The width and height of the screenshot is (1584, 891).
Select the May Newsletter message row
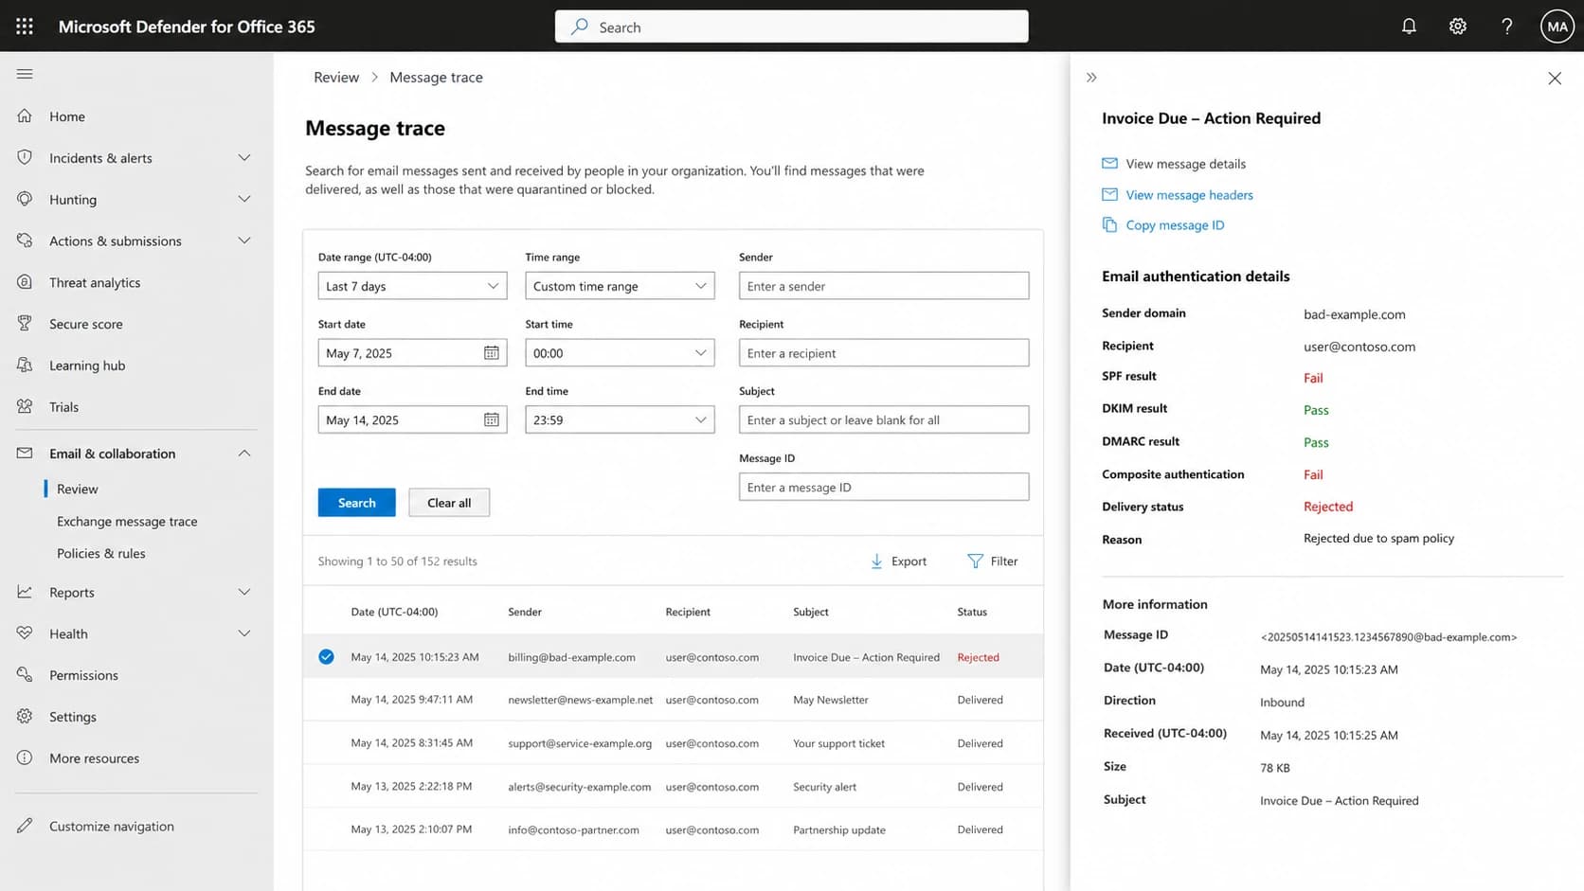(673, 700)
